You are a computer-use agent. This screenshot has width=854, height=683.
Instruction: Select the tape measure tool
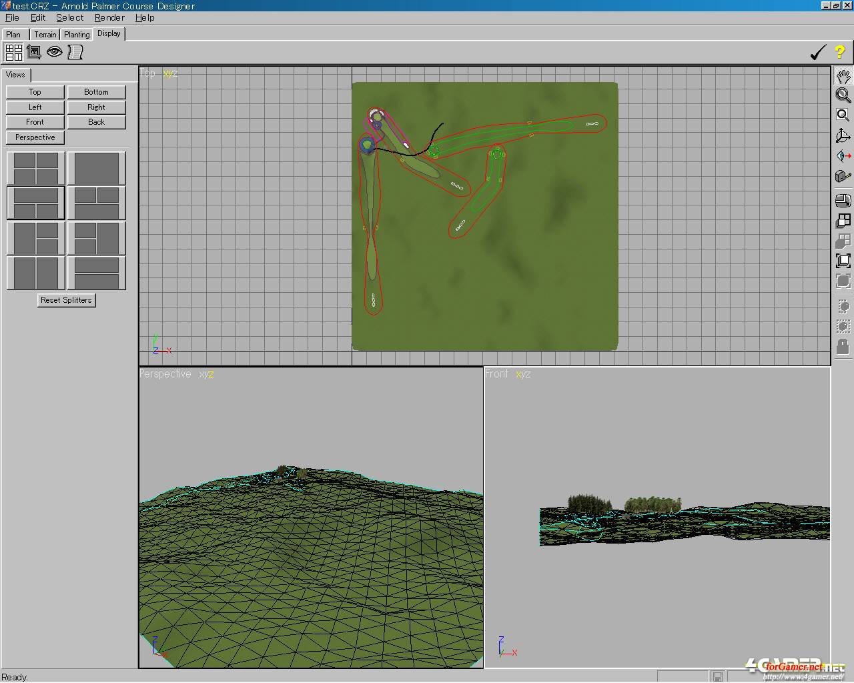(843, 176)
